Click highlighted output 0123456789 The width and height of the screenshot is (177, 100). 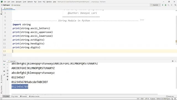[20, 87]
